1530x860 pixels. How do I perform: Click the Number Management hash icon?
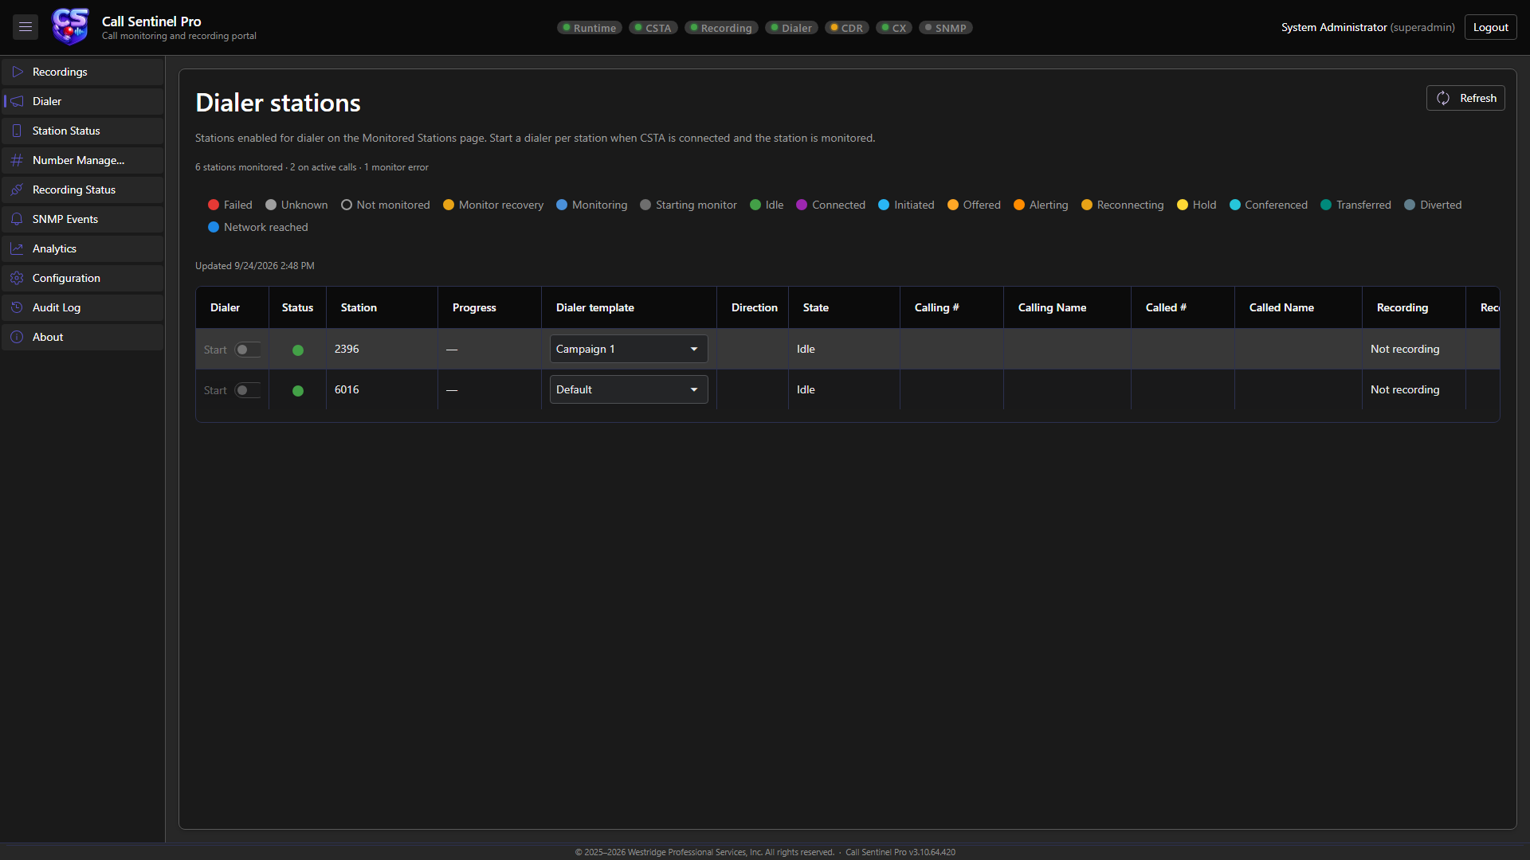17,160
